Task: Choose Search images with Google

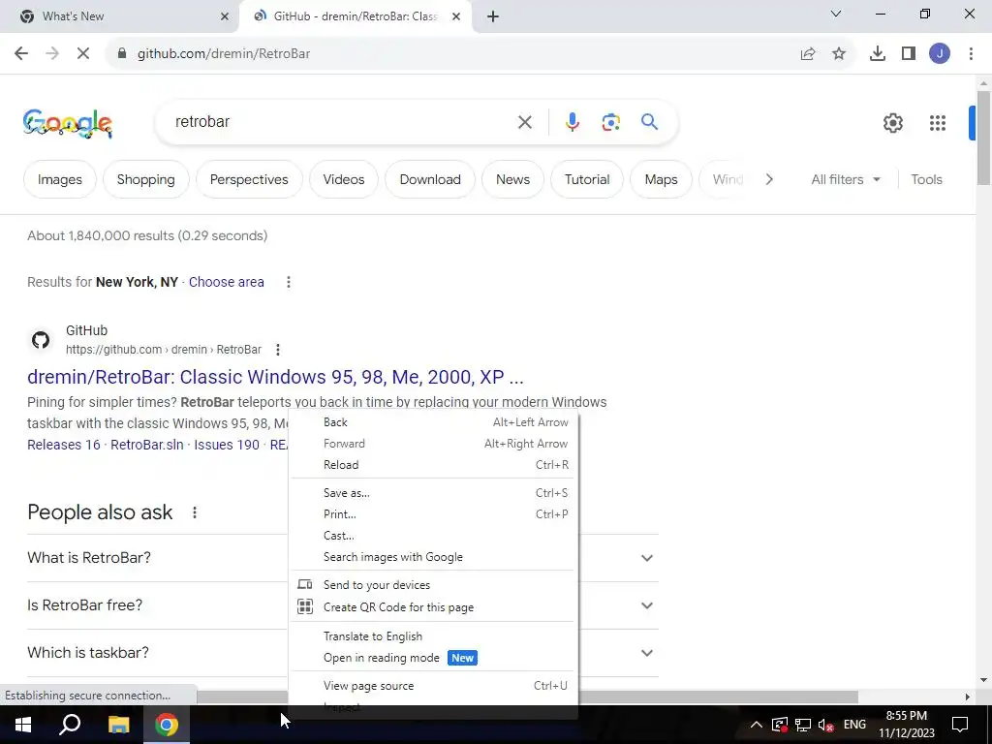Action: 433,557
